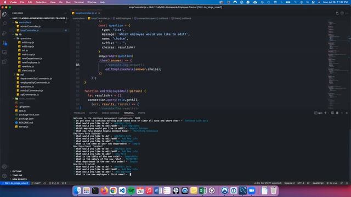
Task: Launch Firefox from the dock
Action: tap(104, 190)
